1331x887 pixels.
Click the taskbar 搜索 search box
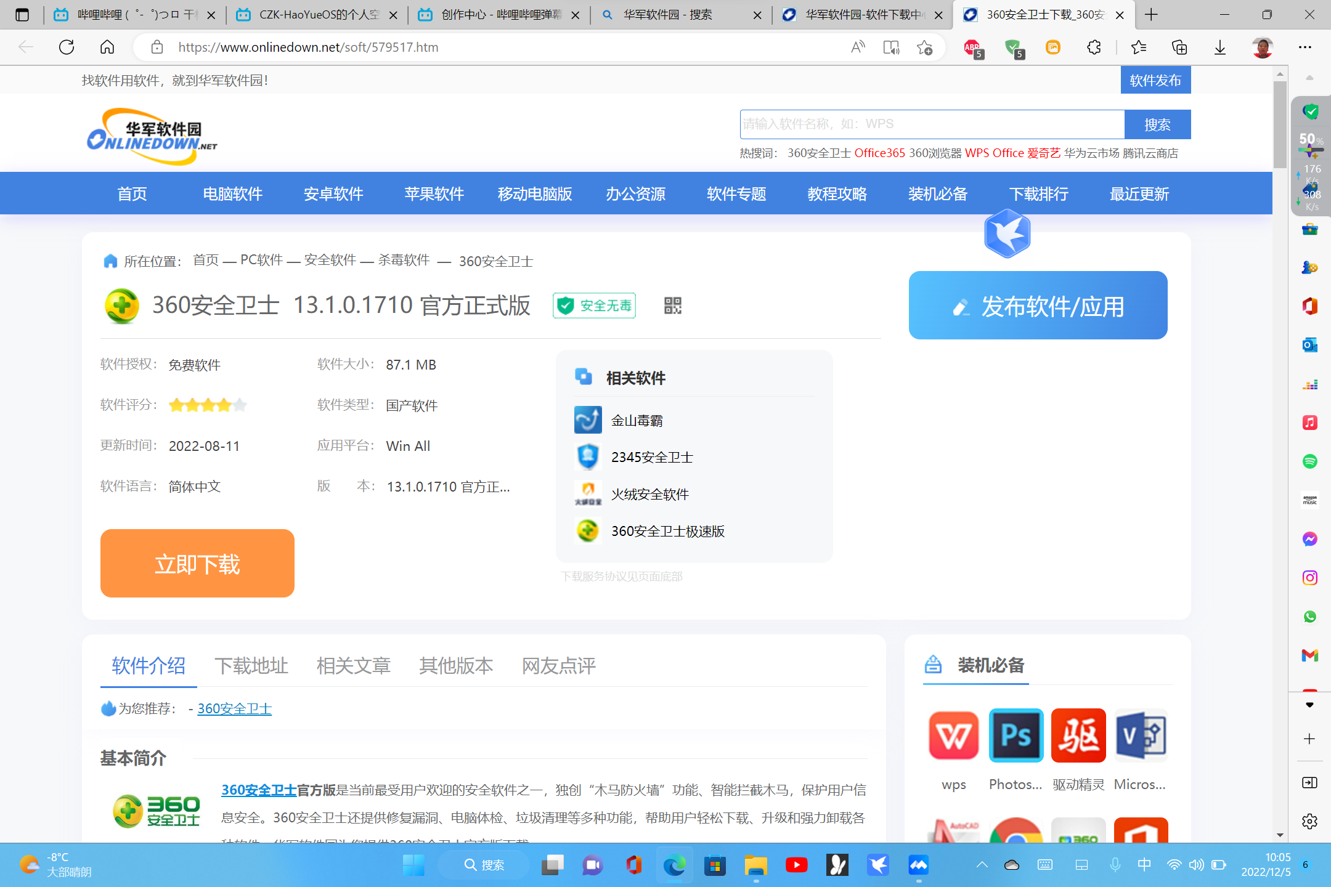tap(484, 865)
